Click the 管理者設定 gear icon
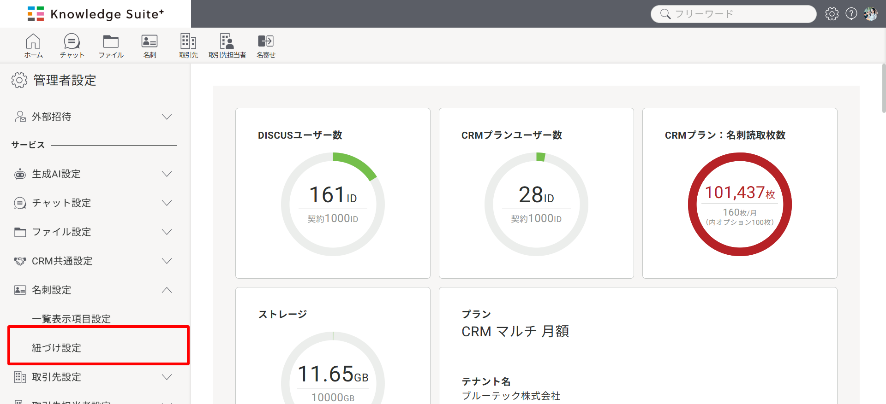The height and width of the screenshot is (404, 886). click(x=19, y=80)
